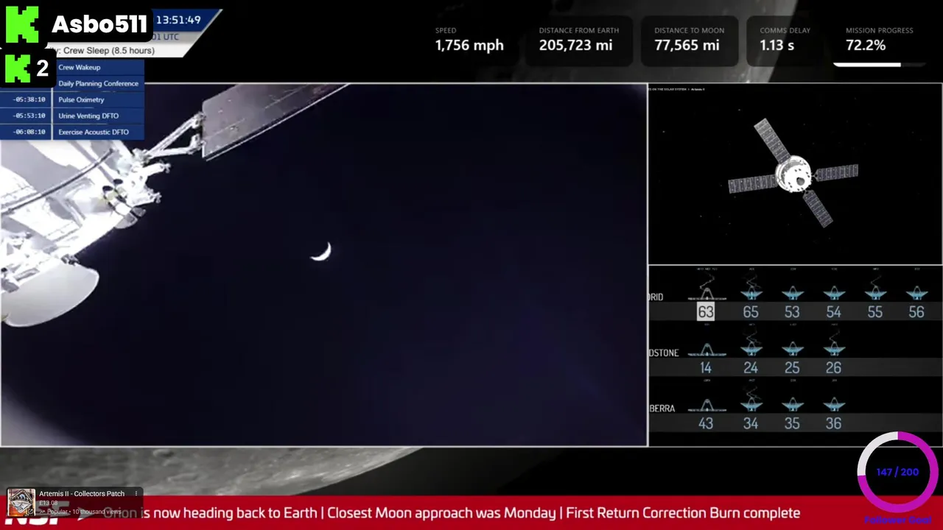Click the mission progress bar

tap(879, 65)
